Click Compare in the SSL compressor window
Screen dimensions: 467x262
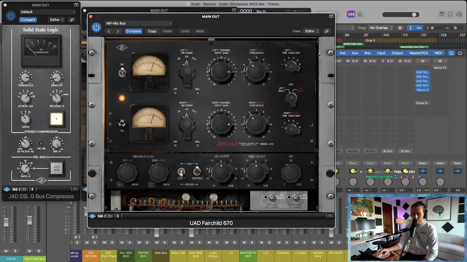click(x=28, y=20)
